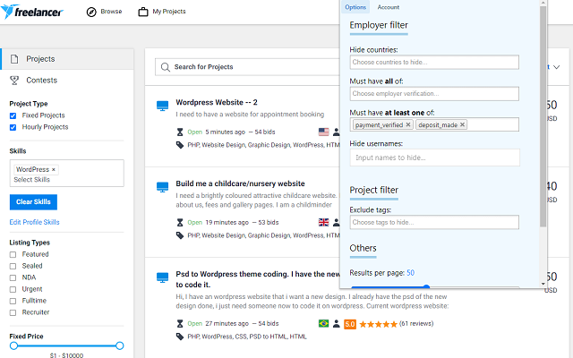Open the Must have all of dropdown
573x358 pixels.
[434, 94]
